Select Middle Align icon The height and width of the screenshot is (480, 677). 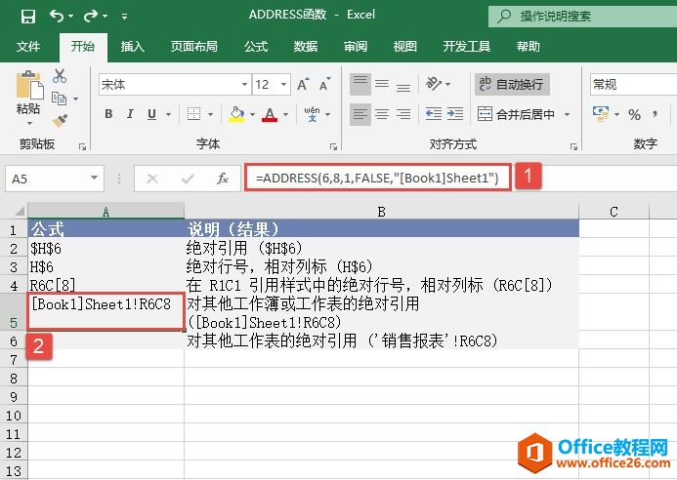pos(382,85)
